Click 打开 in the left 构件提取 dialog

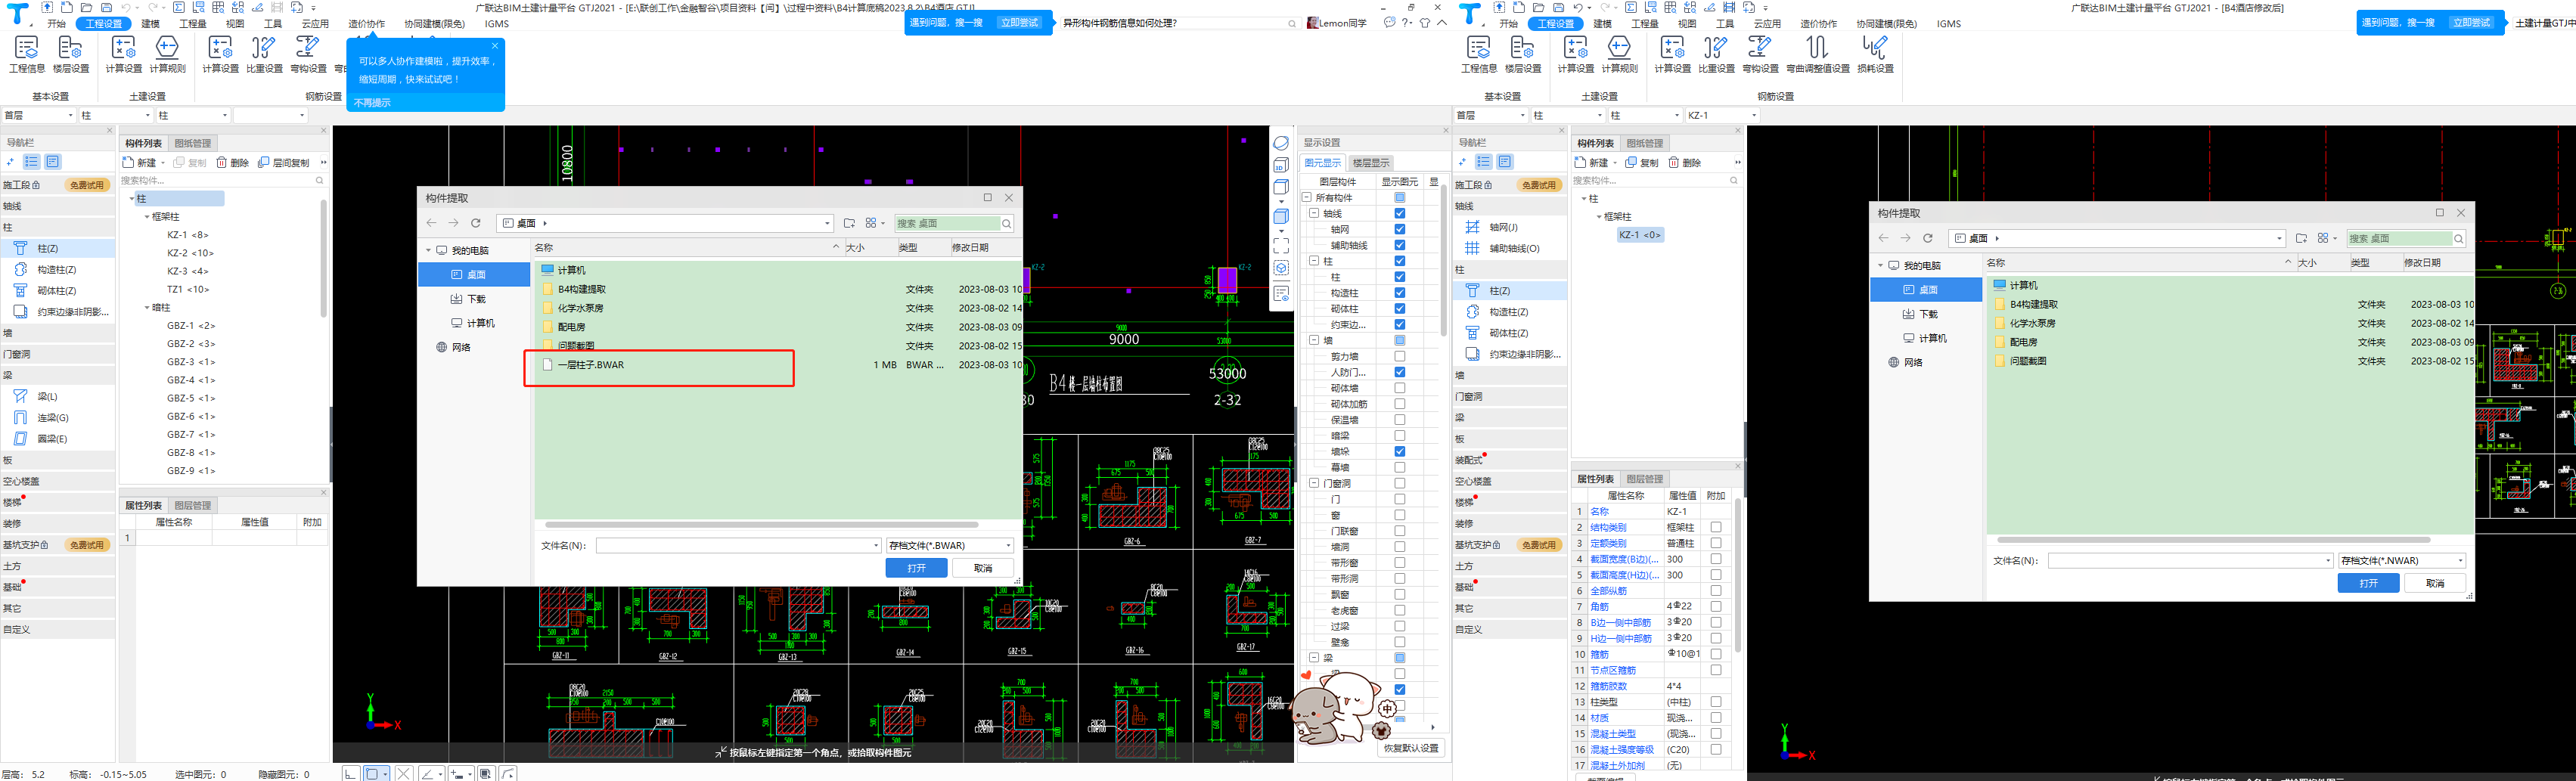point(916,568)
